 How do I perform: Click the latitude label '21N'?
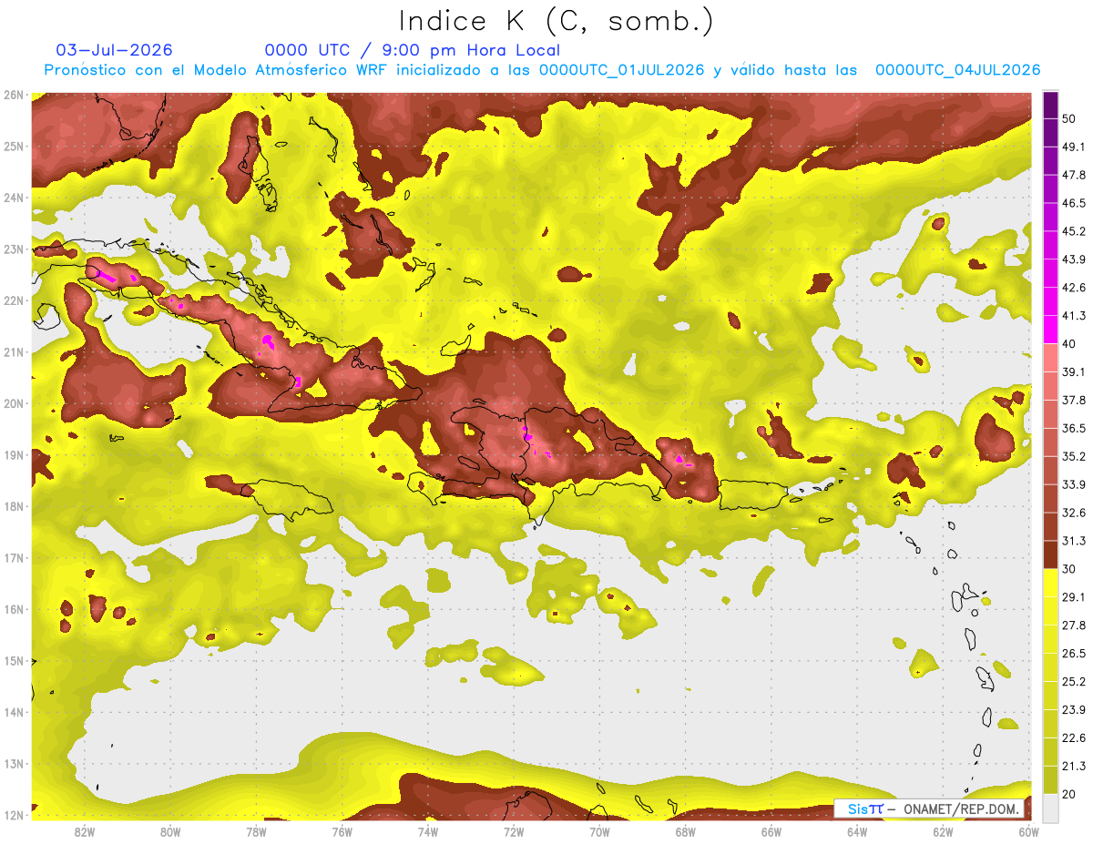(13, 352)
